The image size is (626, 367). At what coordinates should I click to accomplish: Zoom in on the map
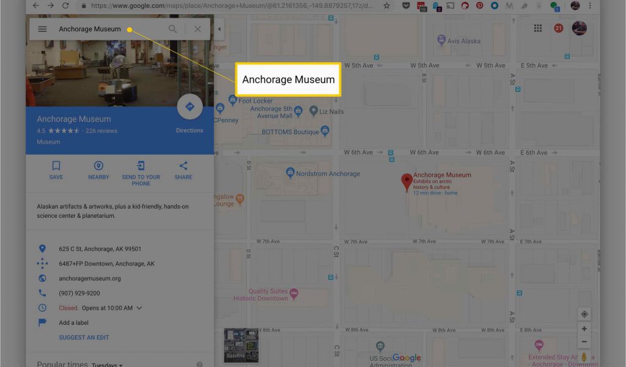pos(584,328)
